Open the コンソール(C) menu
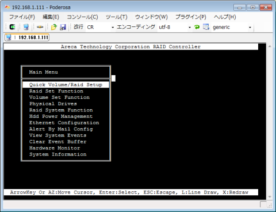The image size is (276, 212). [x=82, y=17]
